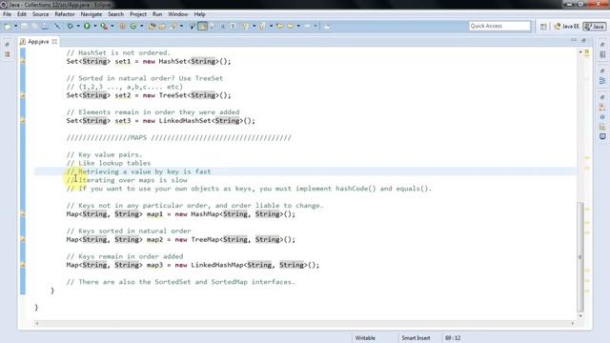Image resolution: width=610 pixels, height=343 pixels.
Task: Maximize the editor area
Action: click(583, 40)
